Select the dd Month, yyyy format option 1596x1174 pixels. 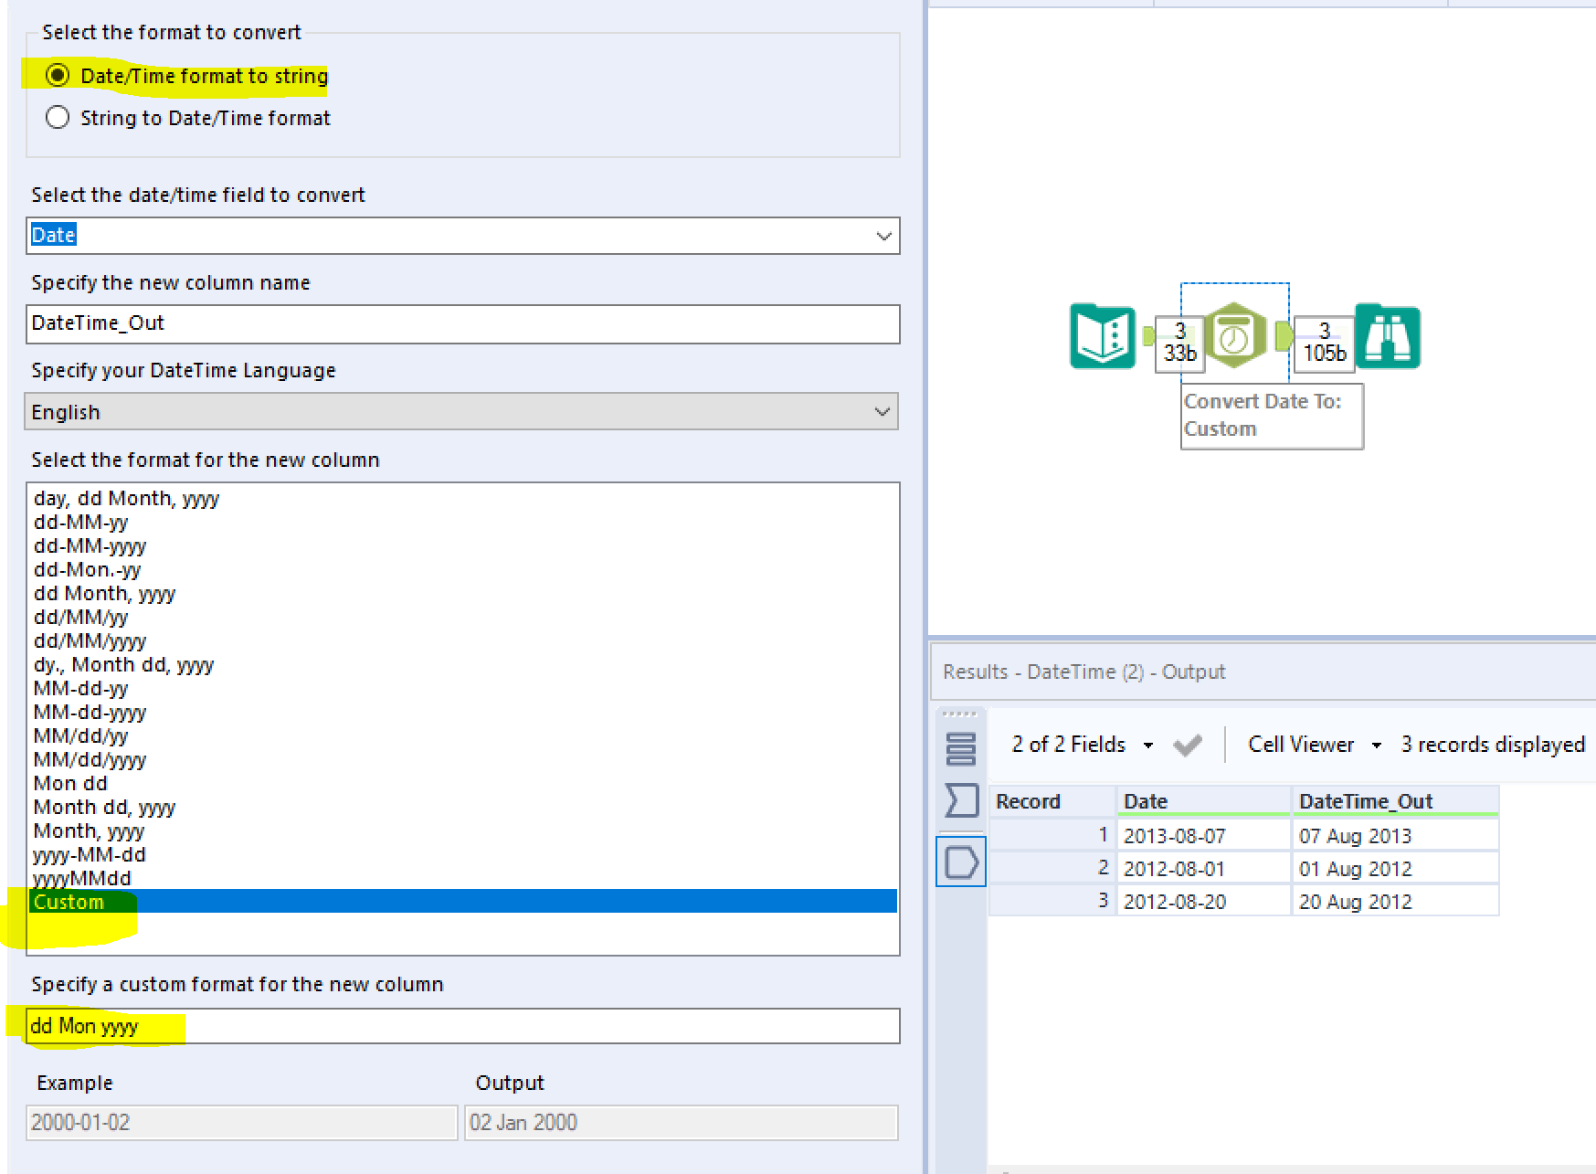pyautogui.click(x=103, y=593)
